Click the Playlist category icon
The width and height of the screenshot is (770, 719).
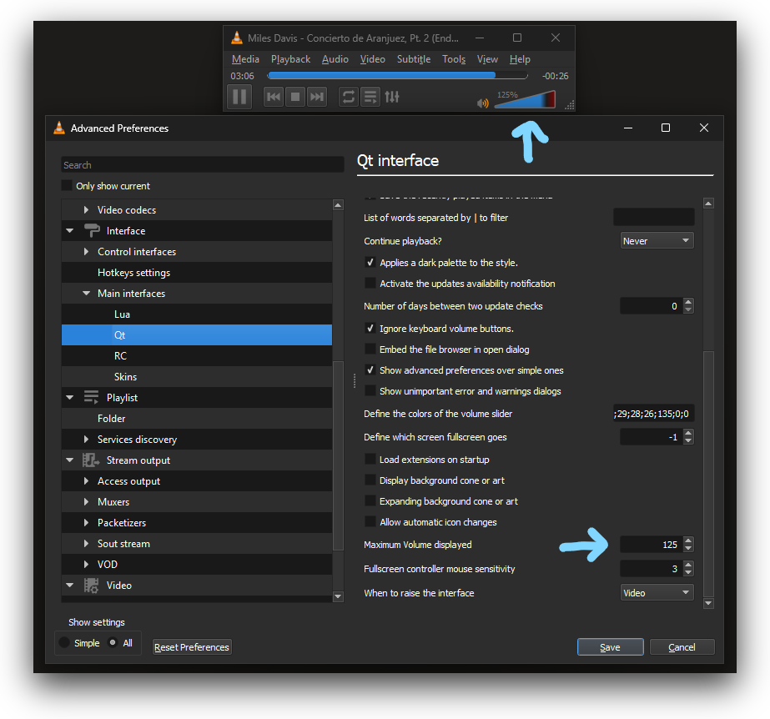point(91,397)
